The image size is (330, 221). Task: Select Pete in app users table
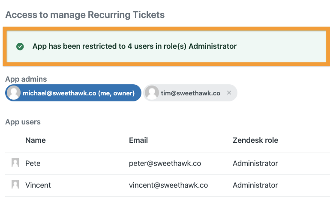[x=33, y=163]
